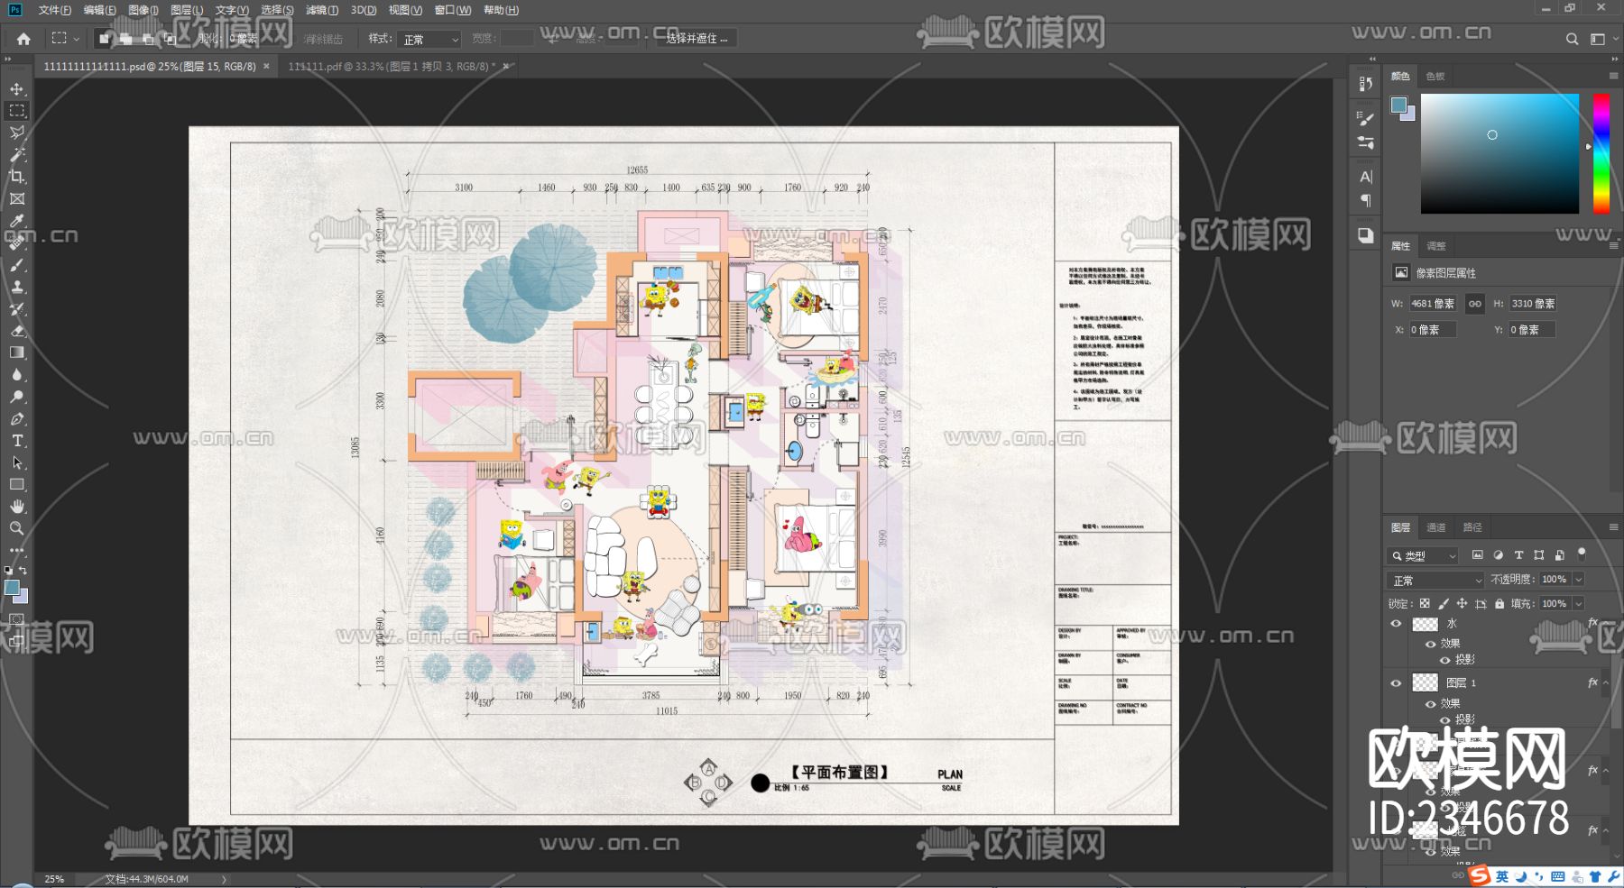The image size is (1624, 888).
Task: Select the Hand tool
Action: click(x=17, y=507)
